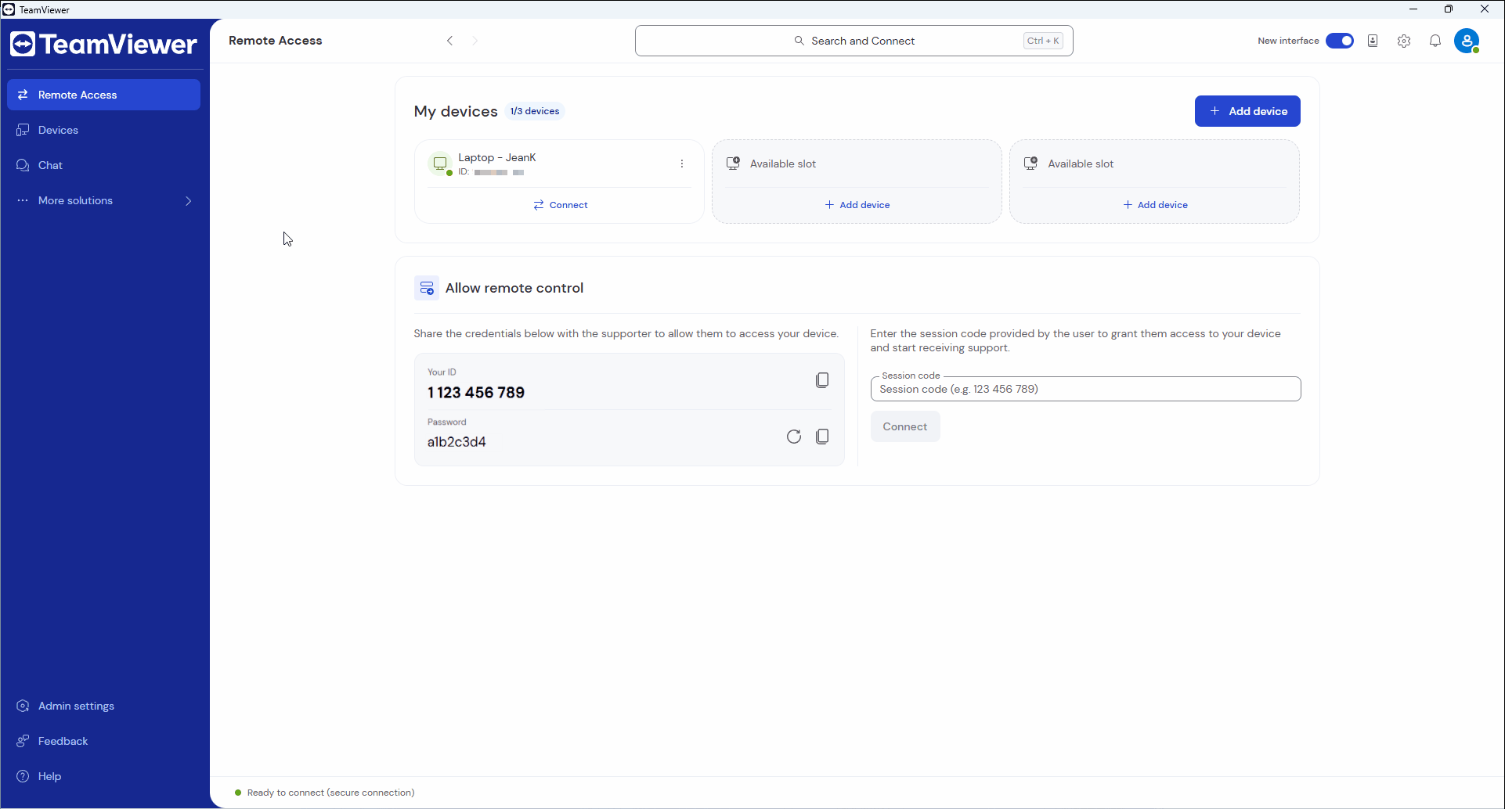Refresh the random password

click(794, 437)
